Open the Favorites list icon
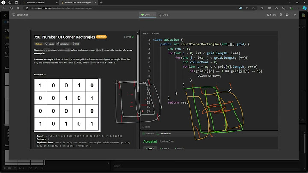The image size is (308, 173). 277,8
